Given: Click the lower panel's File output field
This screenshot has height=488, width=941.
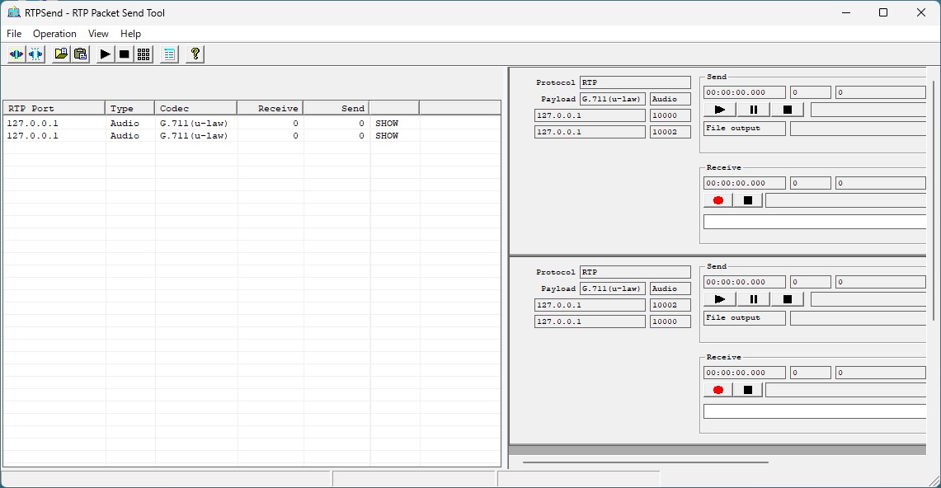Looking at the screenshot, I should (x=744, y=317).
